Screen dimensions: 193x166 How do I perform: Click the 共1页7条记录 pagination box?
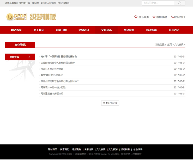tap(110, 103)
